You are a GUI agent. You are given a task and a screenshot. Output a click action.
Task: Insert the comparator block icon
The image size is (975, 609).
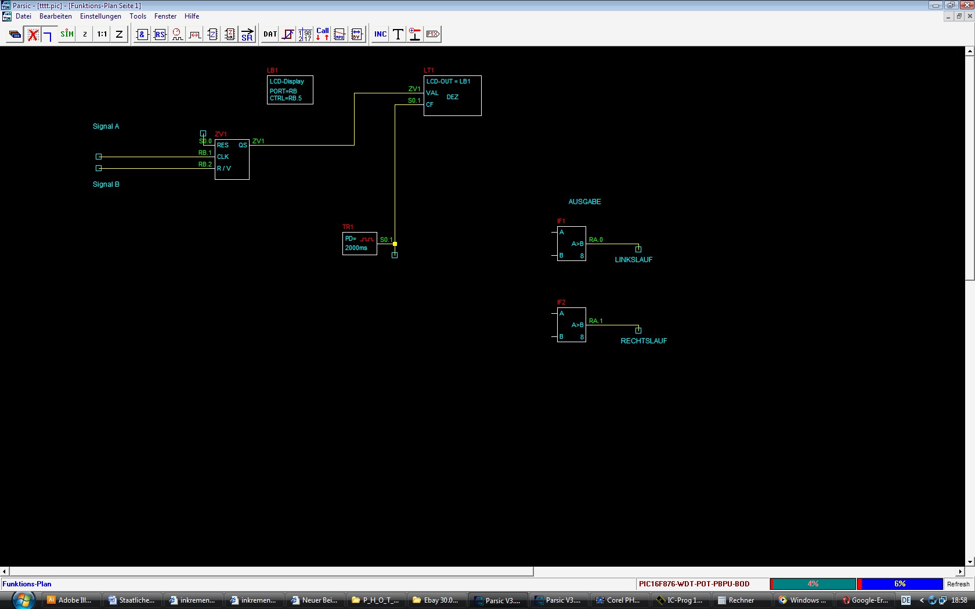[195, 34]
